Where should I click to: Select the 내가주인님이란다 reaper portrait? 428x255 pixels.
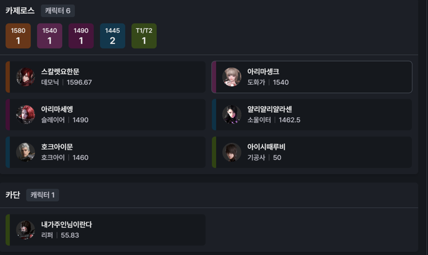pos(25,230)
